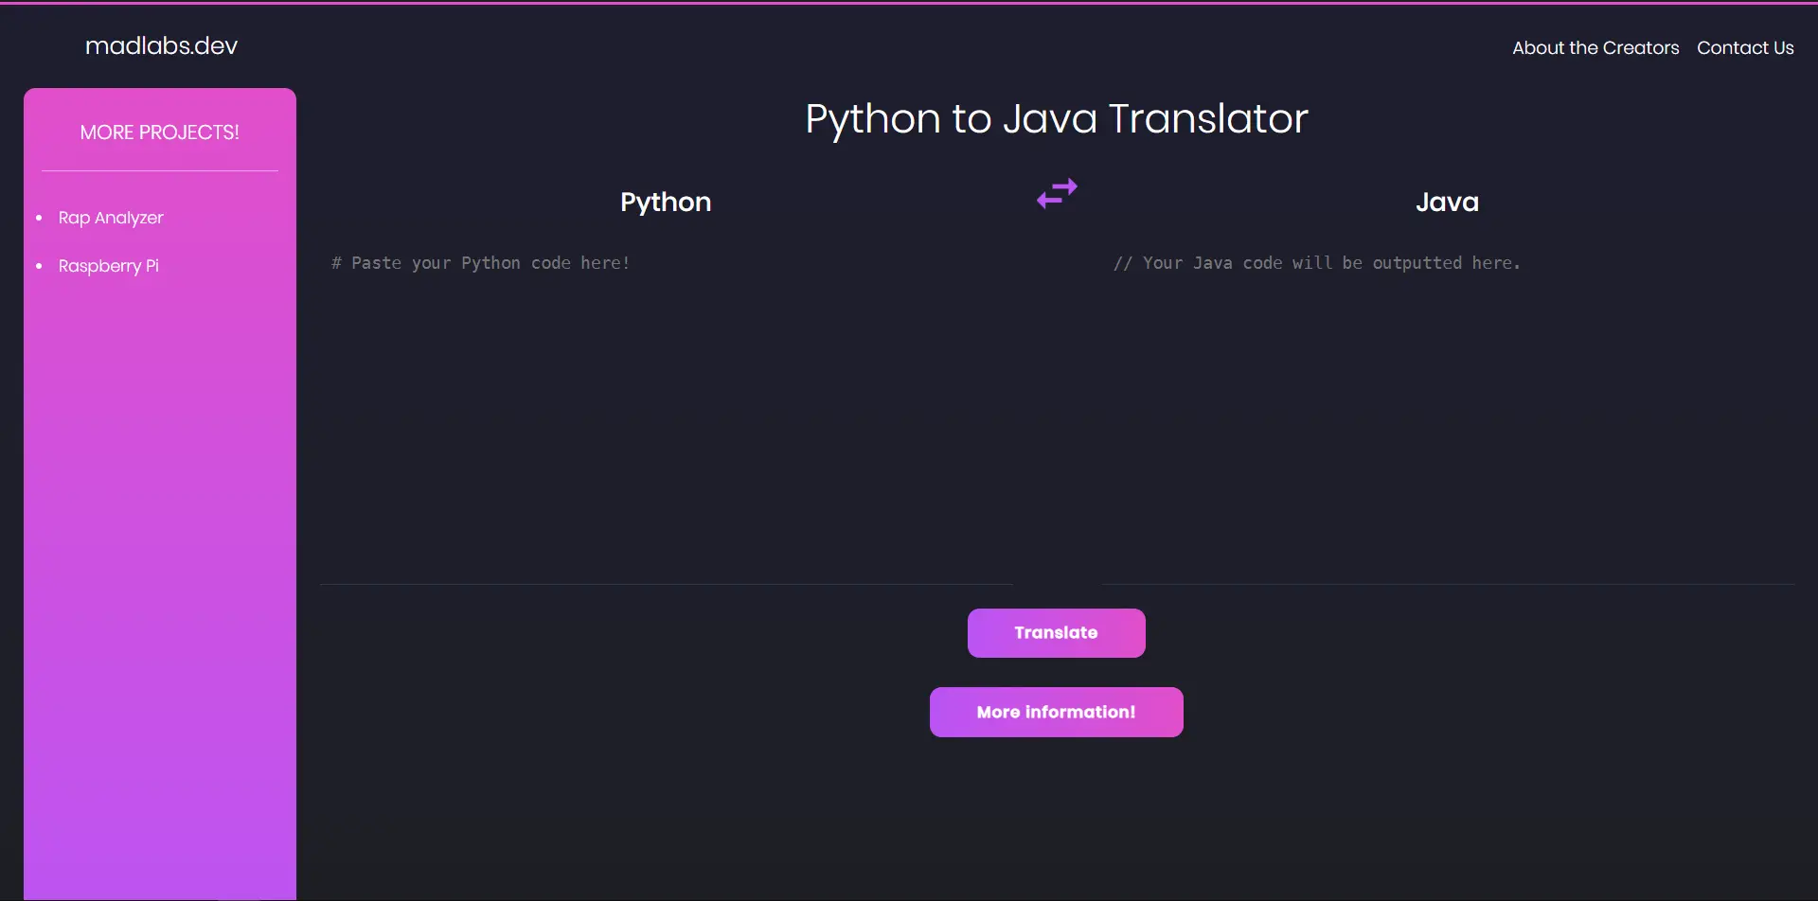This screenshot has width=1818, height=901.
Task: Click inside the Python code input area
Action: pyautogui.click(x=666, y=407)
